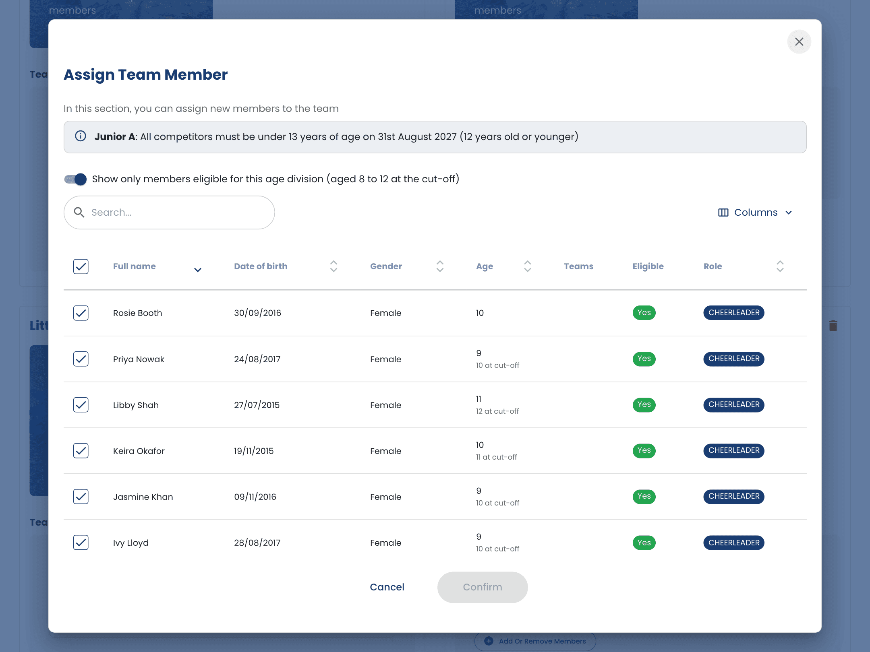Toggle the show only eligible members switch
Image resolution: width=870 pixels, height=652 pixels.
click(x=75, y=179)
